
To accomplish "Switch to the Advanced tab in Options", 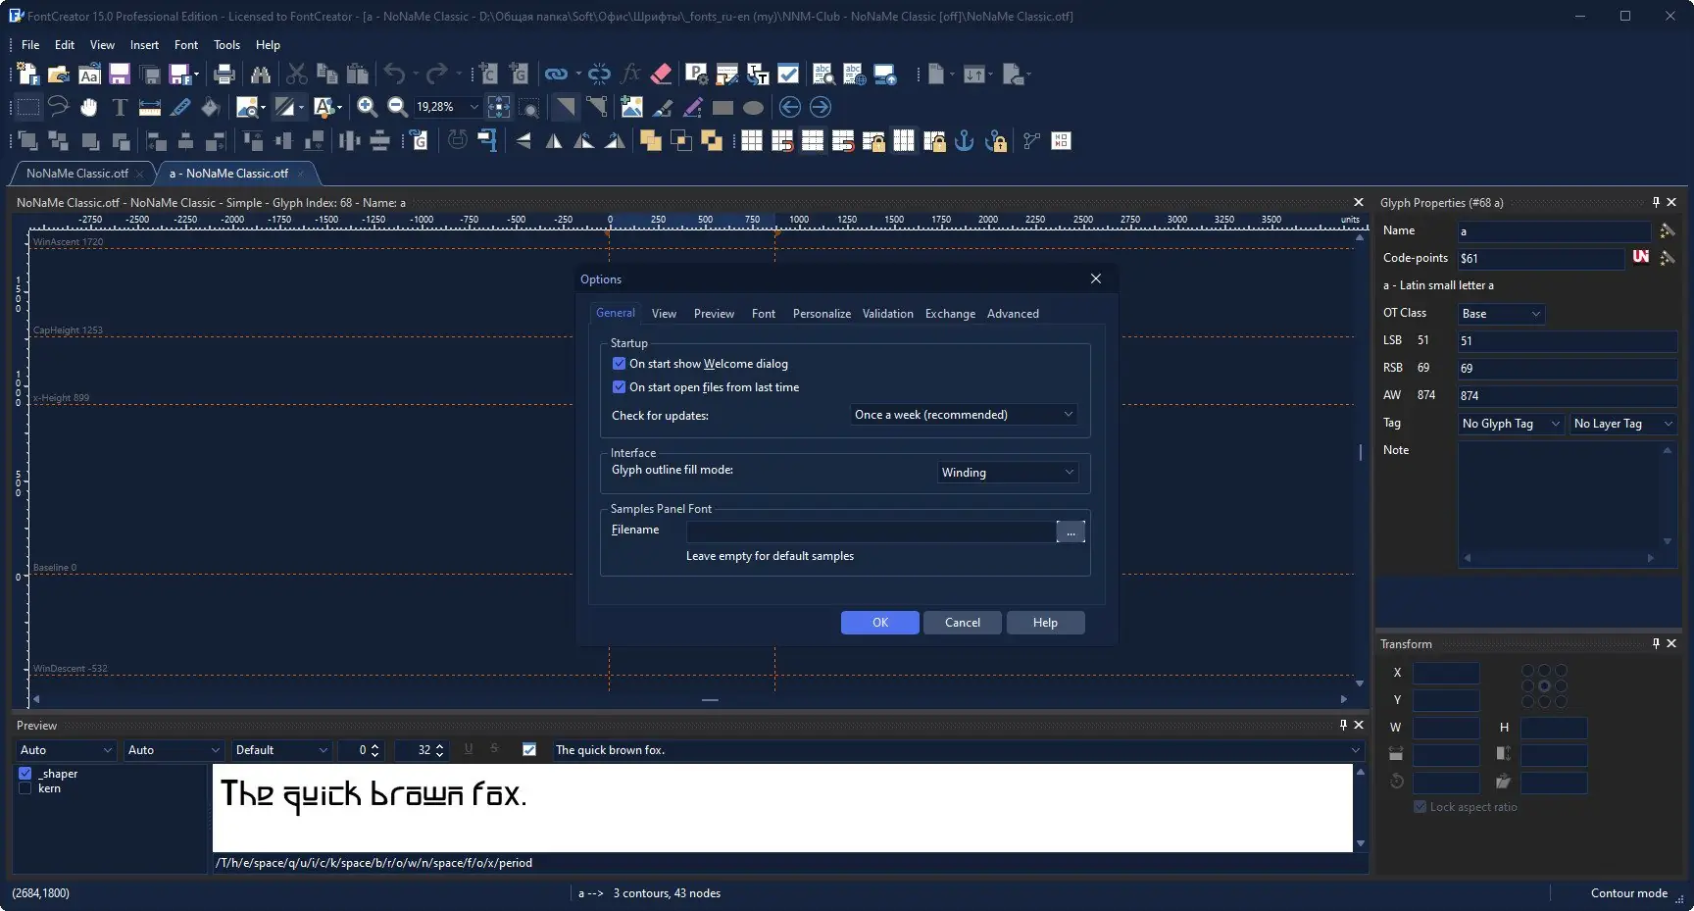I will coord(1013,314).
